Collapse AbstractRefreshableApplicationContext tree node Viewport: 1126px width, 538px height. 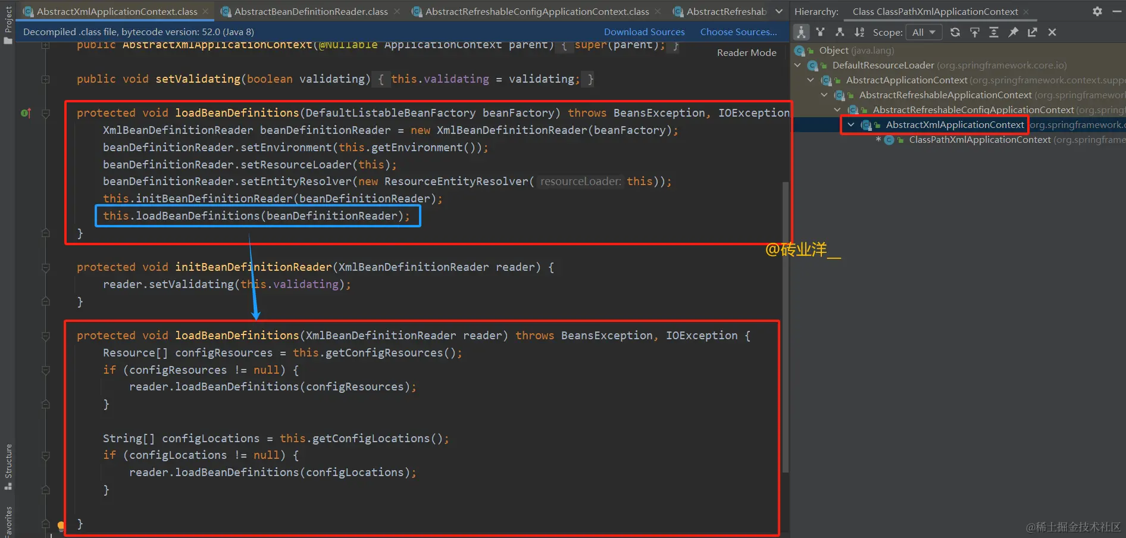tap(824, 95)
